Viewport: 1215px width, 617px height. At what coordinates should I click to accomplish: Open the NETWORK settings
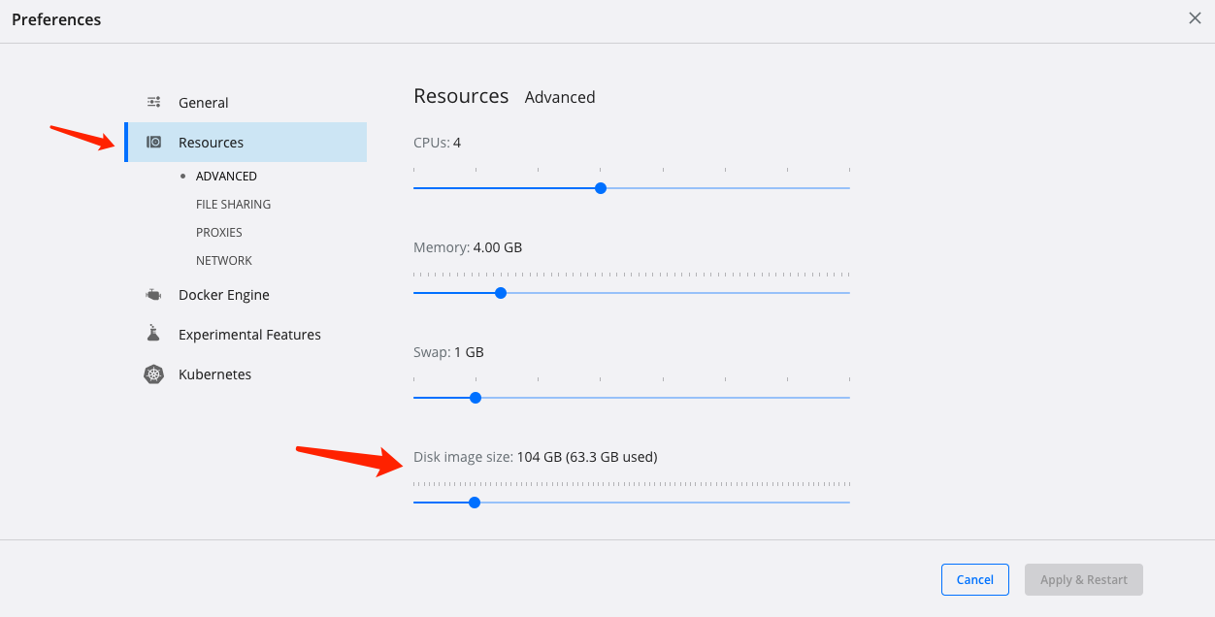point(224,261)
